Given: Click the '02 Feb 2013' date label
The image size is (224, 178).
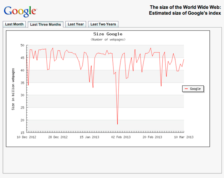Looking at the screenshot, I should tap(121, 137).
